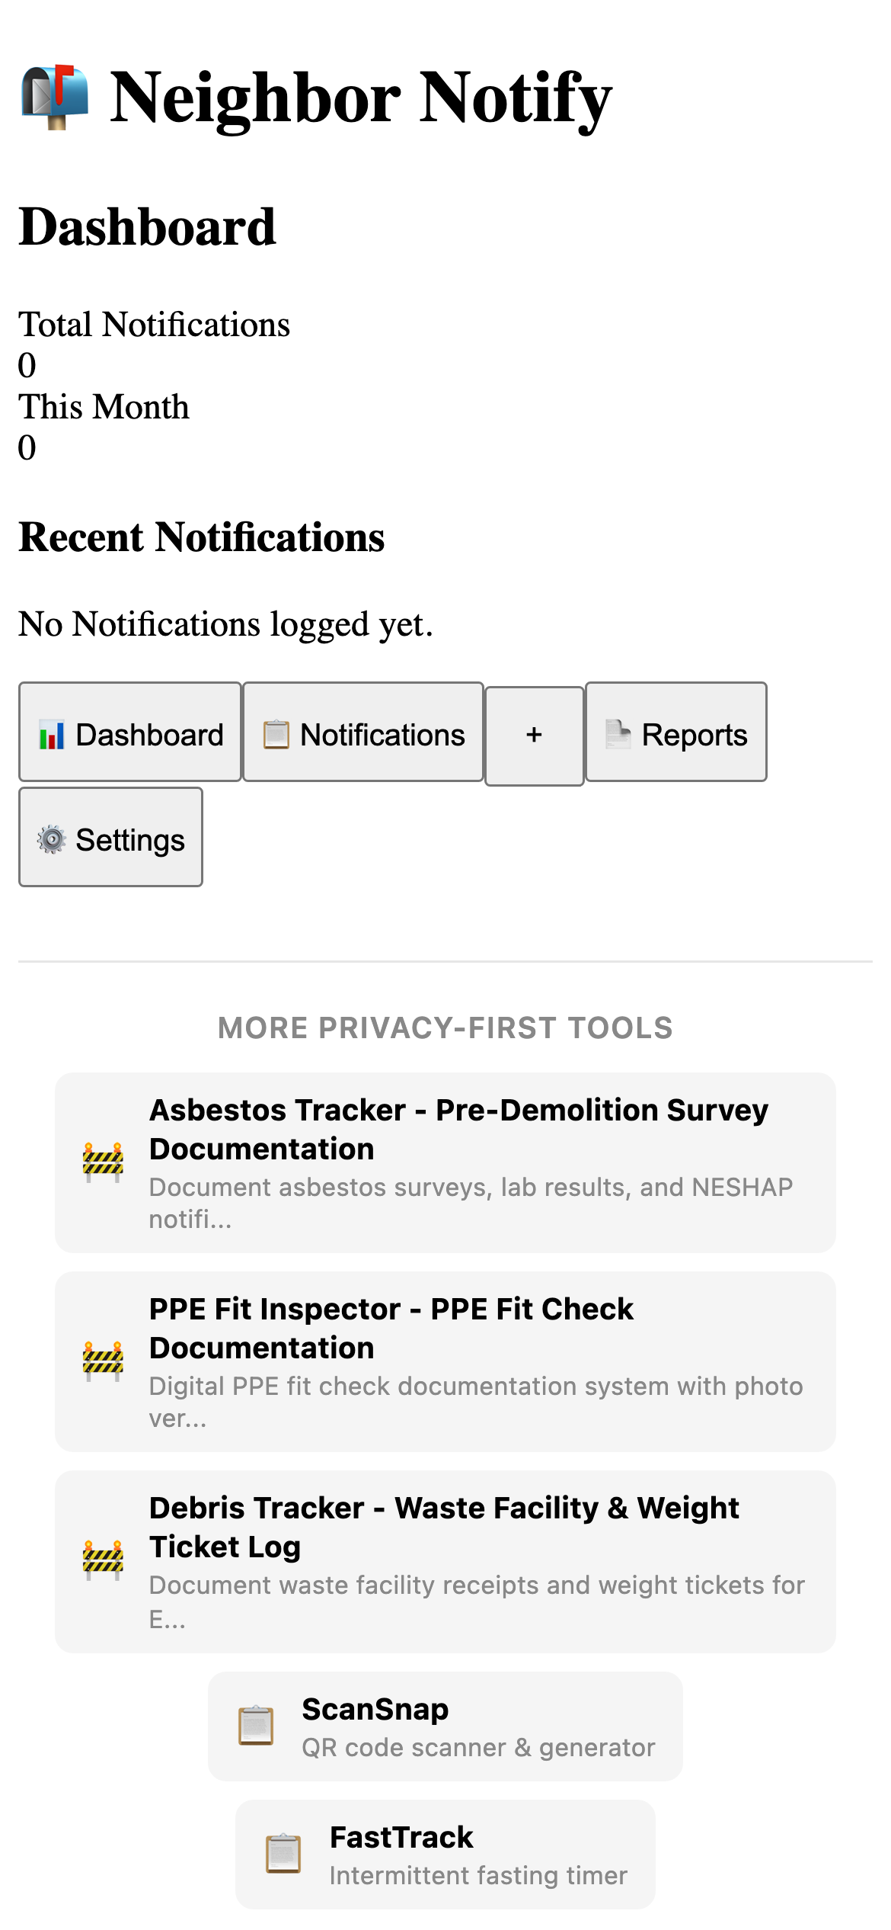Open the Asbestos Tracker tool card

click(445, 1162)
